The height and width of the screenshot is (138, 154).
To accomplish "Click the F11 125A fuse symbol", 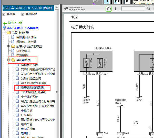I will (86, 63).
